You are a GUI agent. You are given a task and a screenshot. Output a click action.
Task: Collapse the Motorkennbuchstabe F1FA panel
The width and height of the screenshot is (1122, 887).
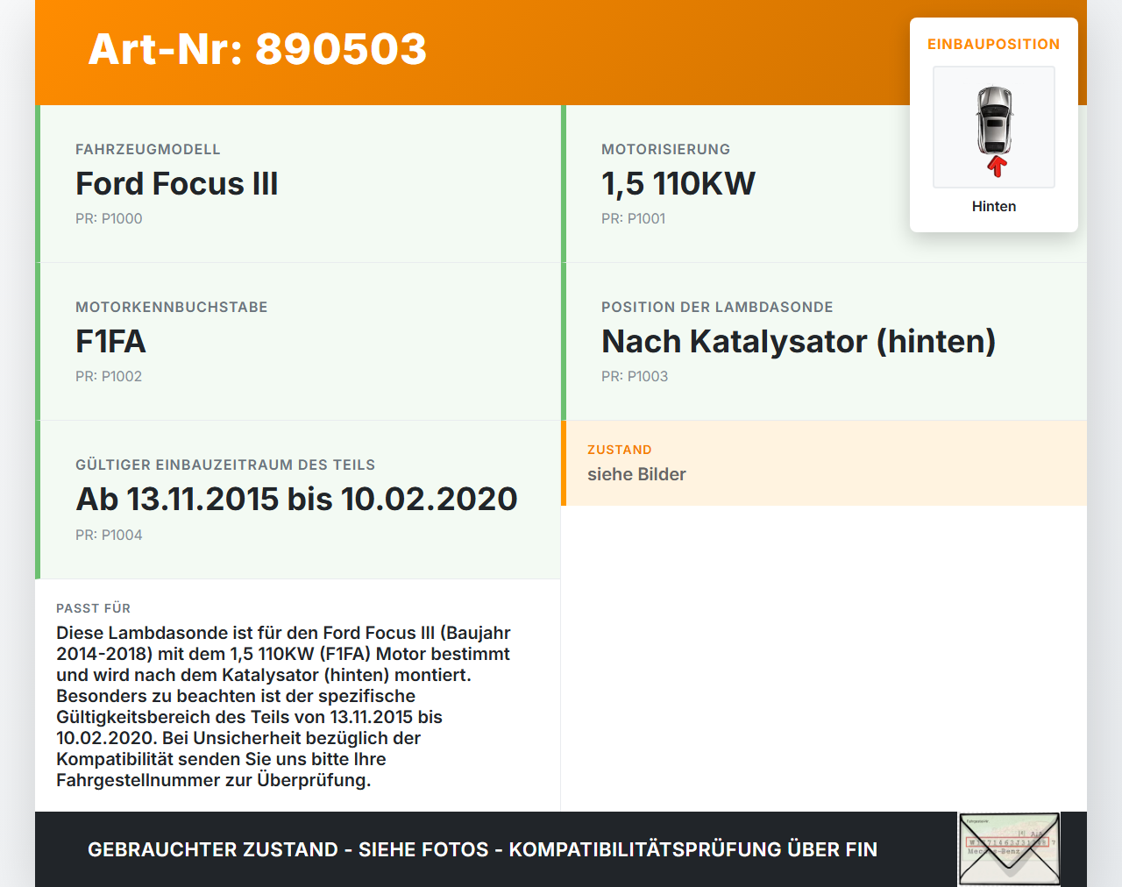[x=298, y=341]
